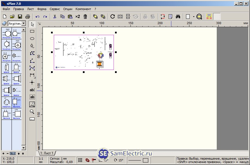Open the component list icon

pos(170,17)
